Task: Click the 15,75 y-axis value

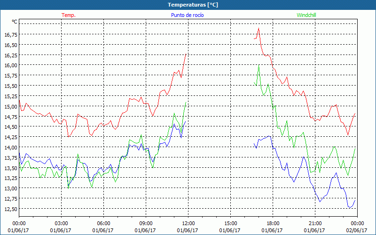Action: [11, 76]
